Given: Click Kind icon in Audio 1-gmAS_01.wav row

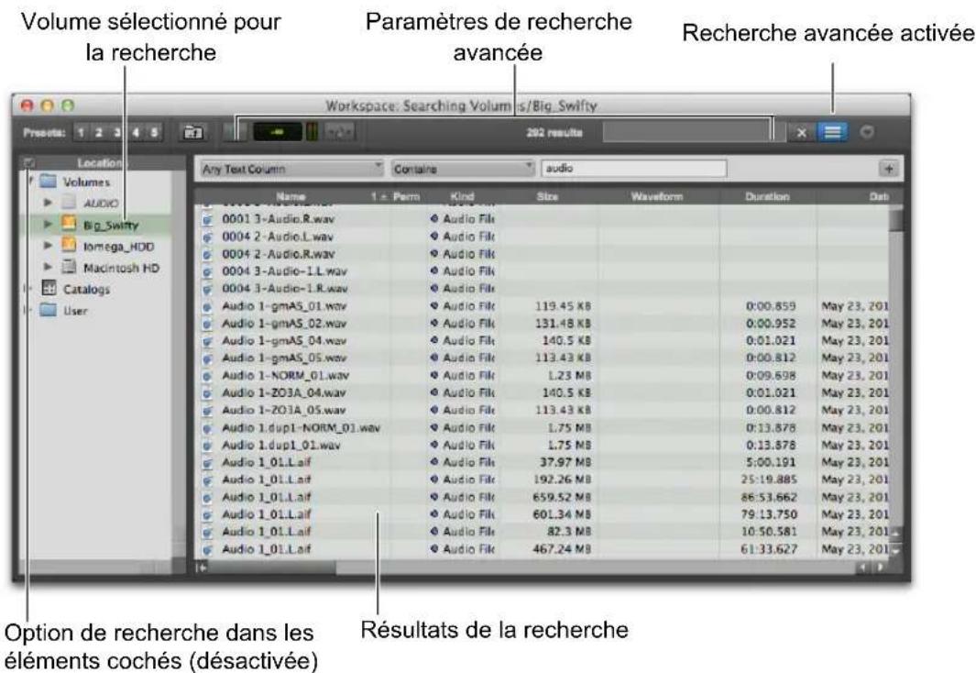Looking at the screenshot, I should (433, 306).
